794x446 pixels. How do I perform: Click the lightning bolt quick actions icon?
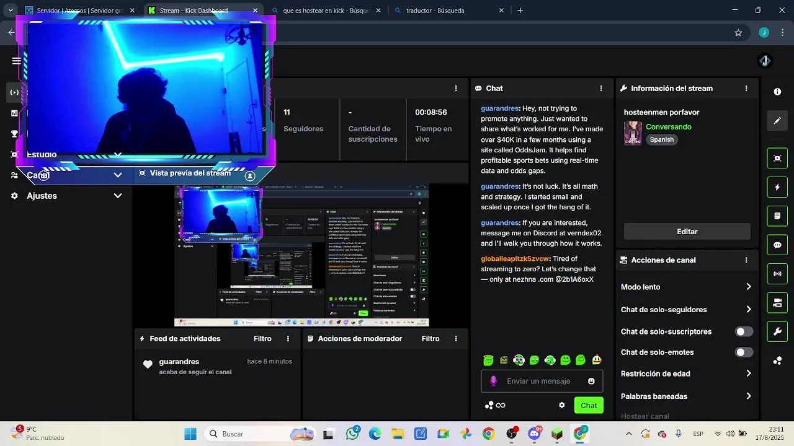777,187
